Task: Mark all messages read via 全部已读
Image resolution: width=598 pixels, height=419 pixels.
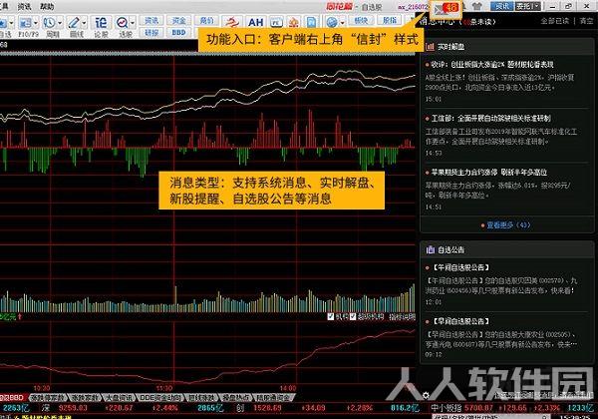Action: pyautogui.click(x=554, y=21)
